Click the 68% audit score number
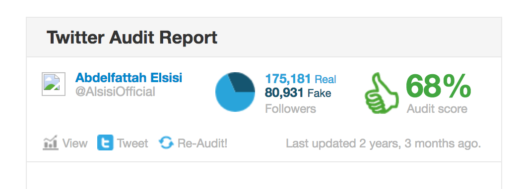The width and height of the screenshot is (521, 189). [438, 86]
